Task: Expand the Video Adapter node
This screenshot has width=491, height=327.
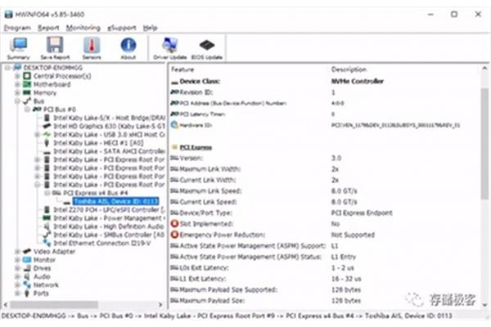Action: (x=17, y=252)
